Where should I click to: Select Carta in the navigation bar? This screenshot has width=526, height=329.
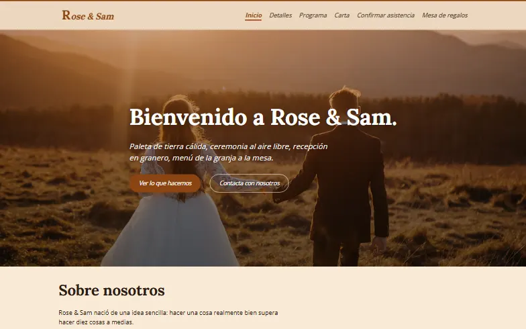click(342, 15)
